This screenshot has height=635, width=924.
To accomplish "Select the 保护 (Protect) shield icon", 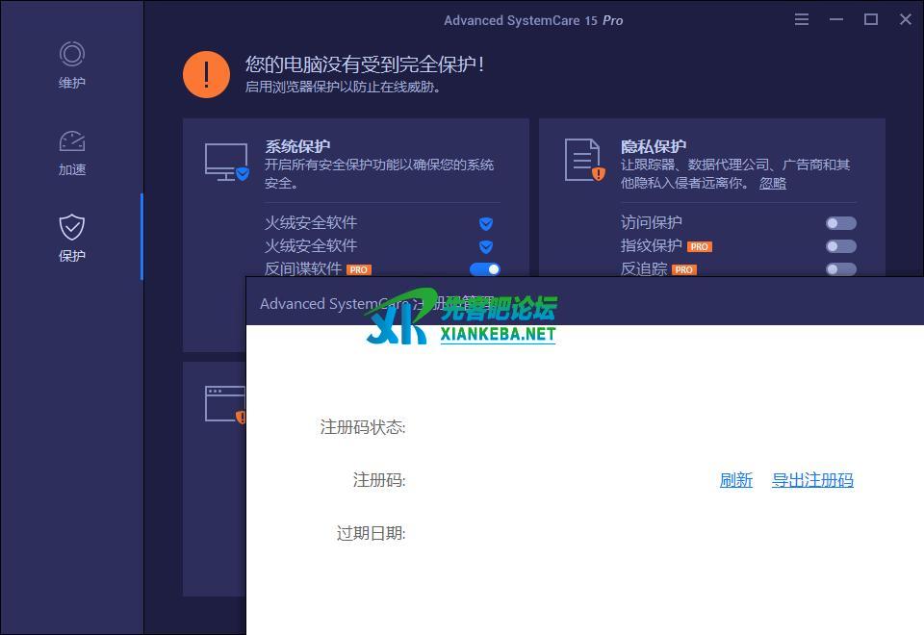I will (72, 227).
